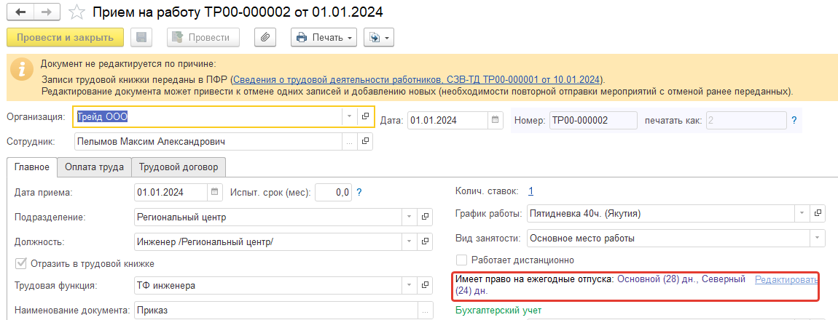Click the Сотрудник field Пелымов Максим Александрович

pos(208,141)
